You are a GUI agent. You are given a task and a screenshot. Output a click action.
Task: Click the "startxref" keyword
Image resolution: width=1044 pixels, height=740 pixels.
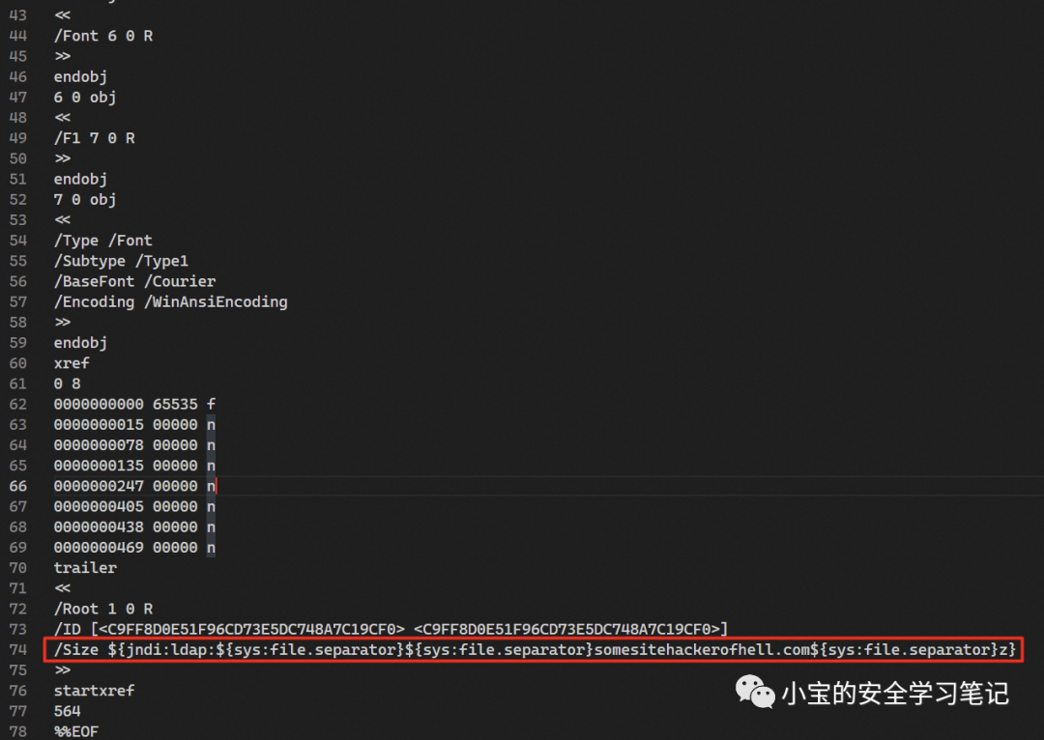[95, 691]
